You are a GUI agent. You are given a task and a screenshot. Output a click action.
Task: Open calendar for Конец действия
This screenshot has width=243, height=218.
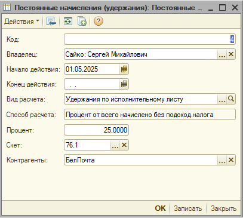[124, 84]
